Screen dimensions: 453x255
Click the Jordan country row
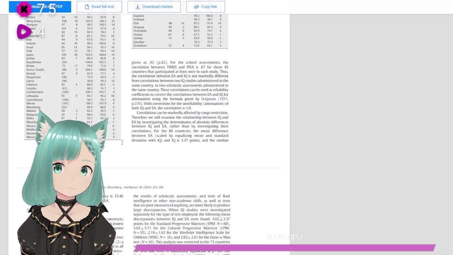coord(70,58)
